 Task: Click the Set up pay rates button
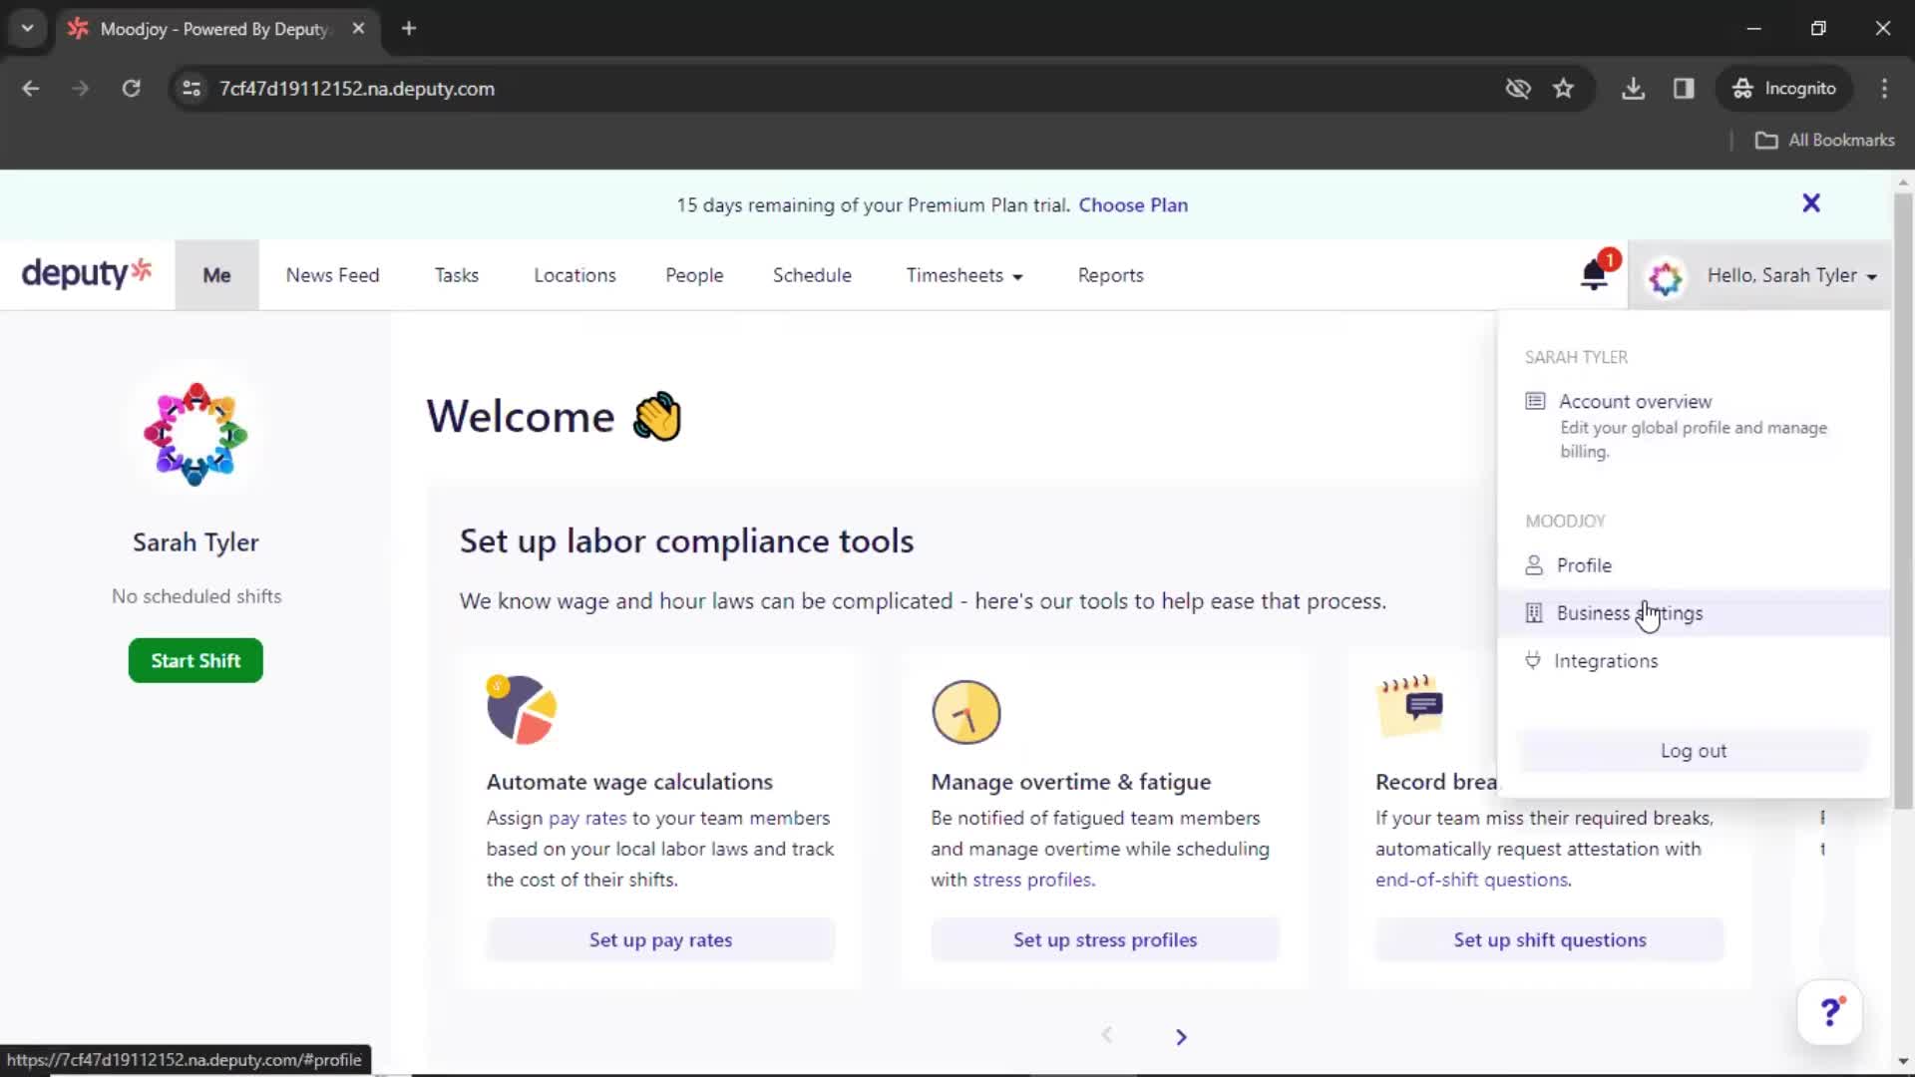pos(660,939)
